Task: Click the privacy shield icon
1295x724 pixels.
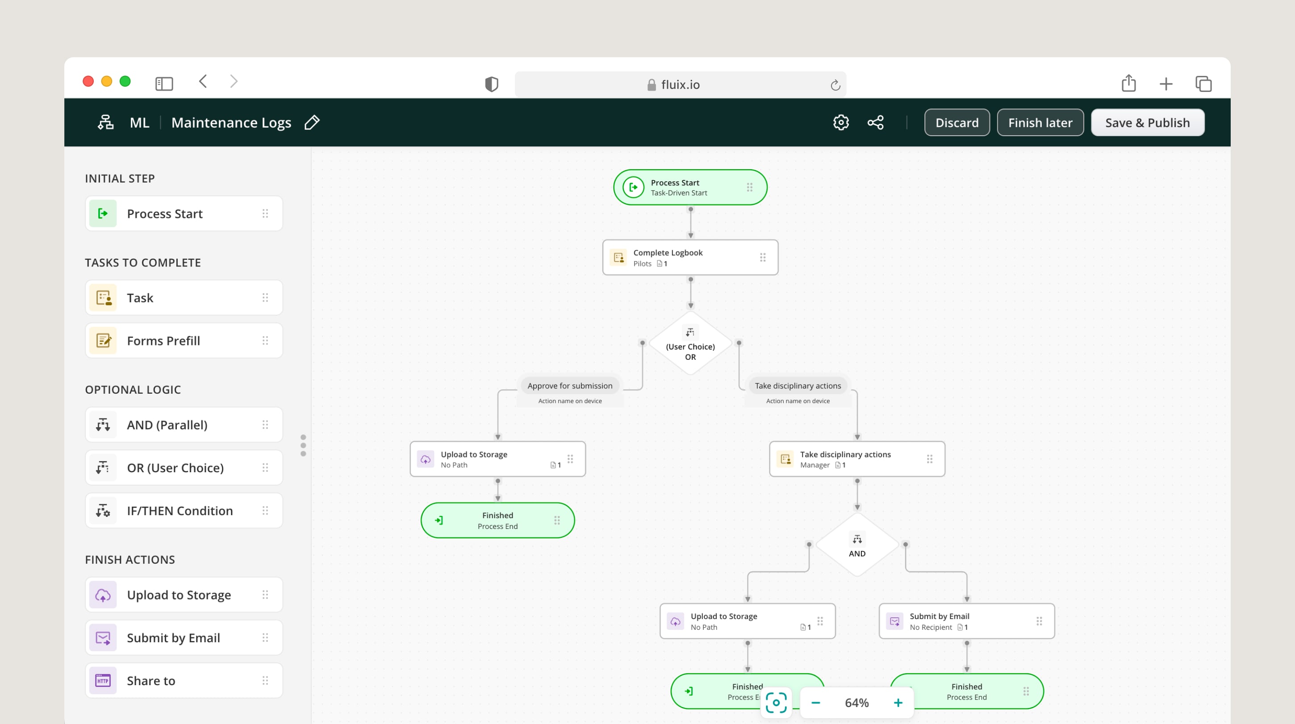Action: click(491, 84)
